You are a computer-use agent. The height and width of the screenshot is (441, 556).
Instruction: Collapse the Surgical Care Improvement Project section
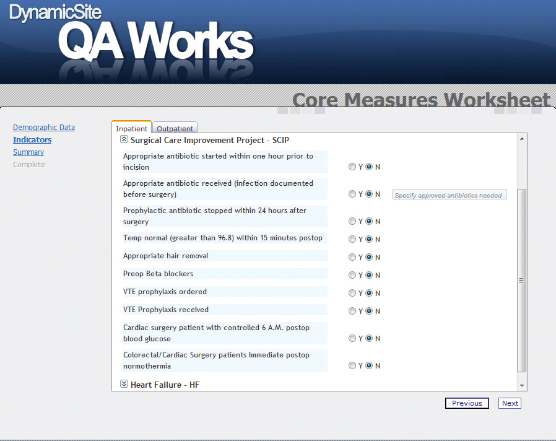[x=124, y=140]
